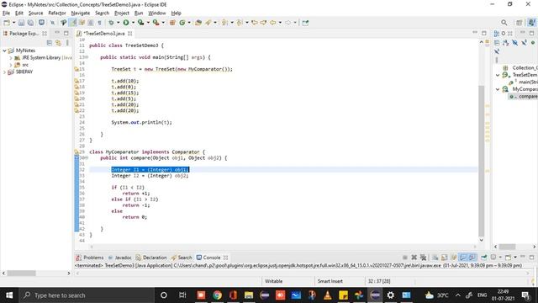The width and height of the screenshot is (538, 303).
Task: Click the Save All toolbar icon
Action: point(30,23)
